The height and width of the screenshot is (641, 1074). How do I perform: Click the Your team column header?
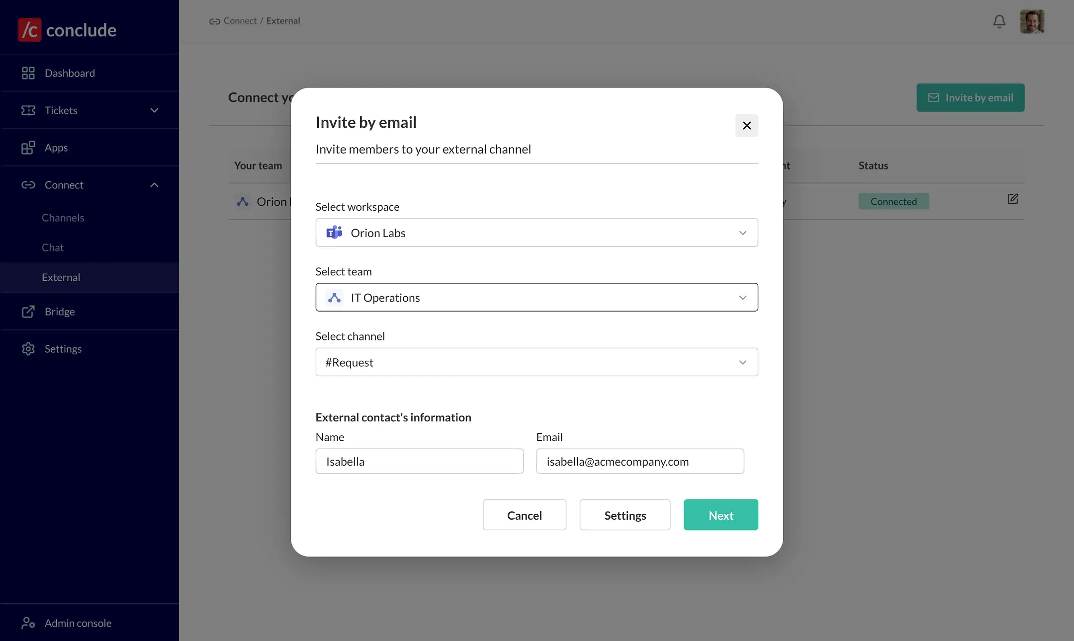(x=258, y=165)
